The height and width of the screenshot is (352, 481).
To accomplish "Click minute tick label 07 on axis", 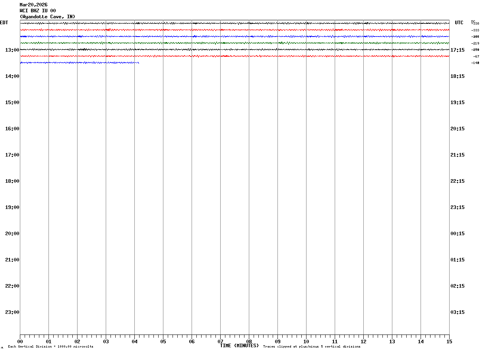I will (x=220, y=342).
